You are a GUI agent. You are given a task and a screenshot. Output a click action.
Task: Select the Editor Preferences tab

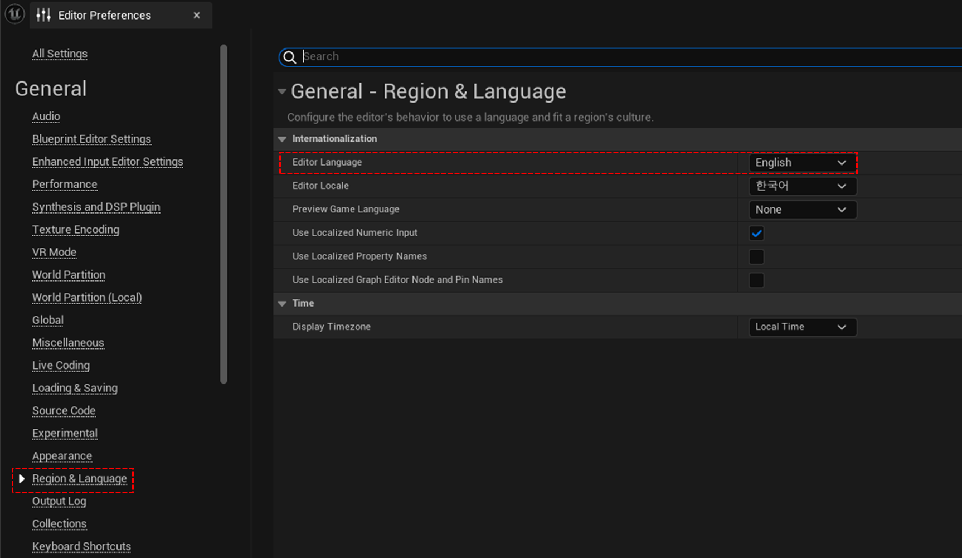[x=121, y=15]
